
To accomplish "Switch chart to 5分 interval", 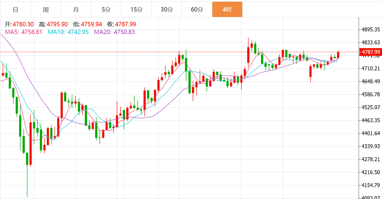I will 106,10.
